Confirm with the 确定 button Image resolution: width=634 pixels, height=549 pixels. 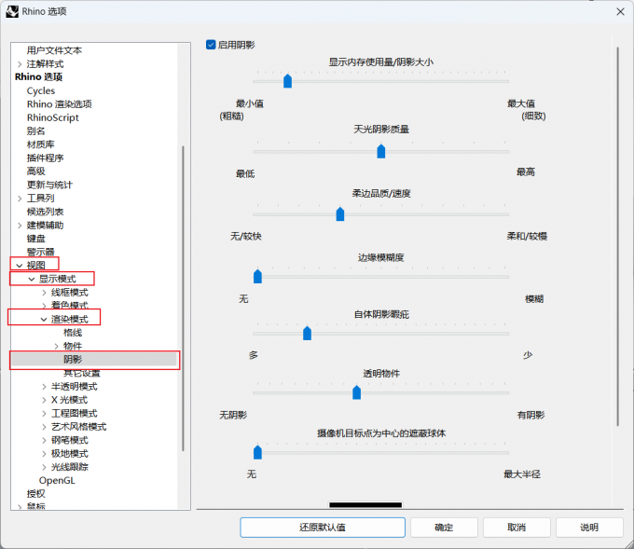pyautogui.click(x=444, y=528)
